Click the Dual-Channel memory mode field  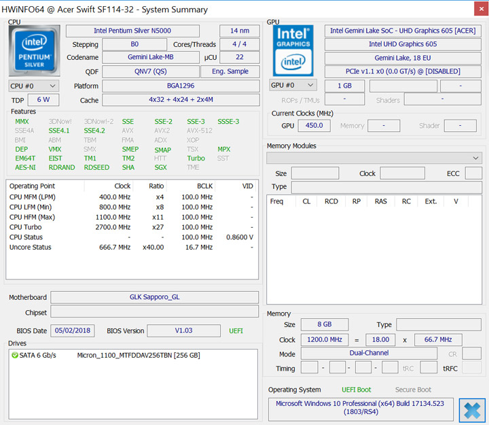coord(369,354)
